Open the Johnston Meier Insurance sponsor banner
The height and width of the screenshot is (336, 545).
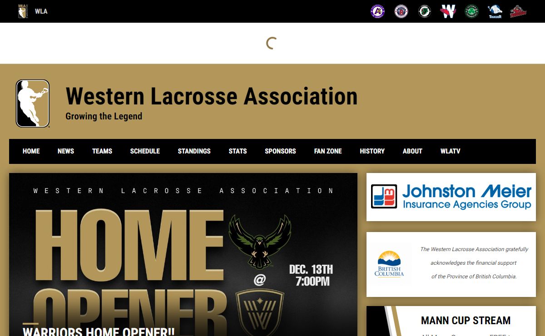[451, 197]
